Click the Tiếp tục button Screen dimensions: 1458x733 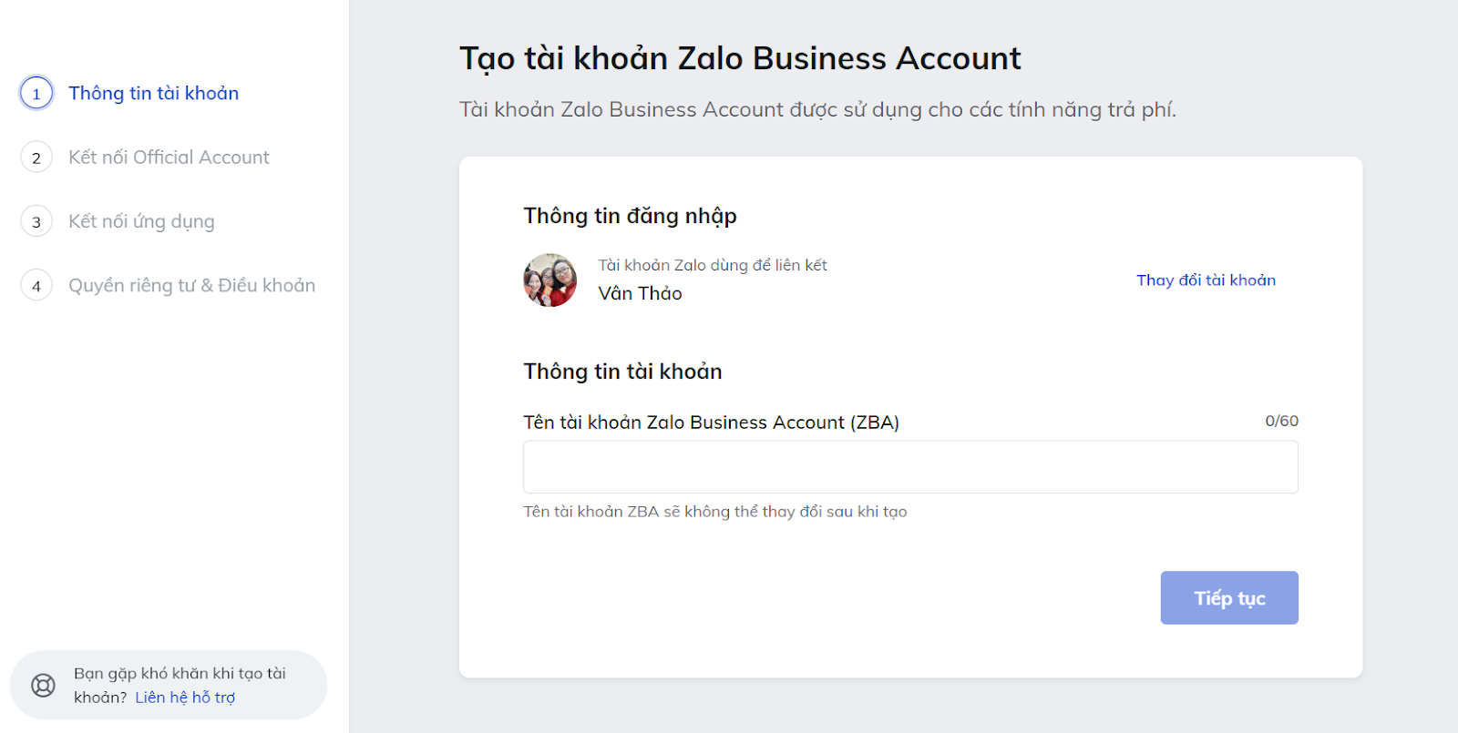(x=1229, y=598)
